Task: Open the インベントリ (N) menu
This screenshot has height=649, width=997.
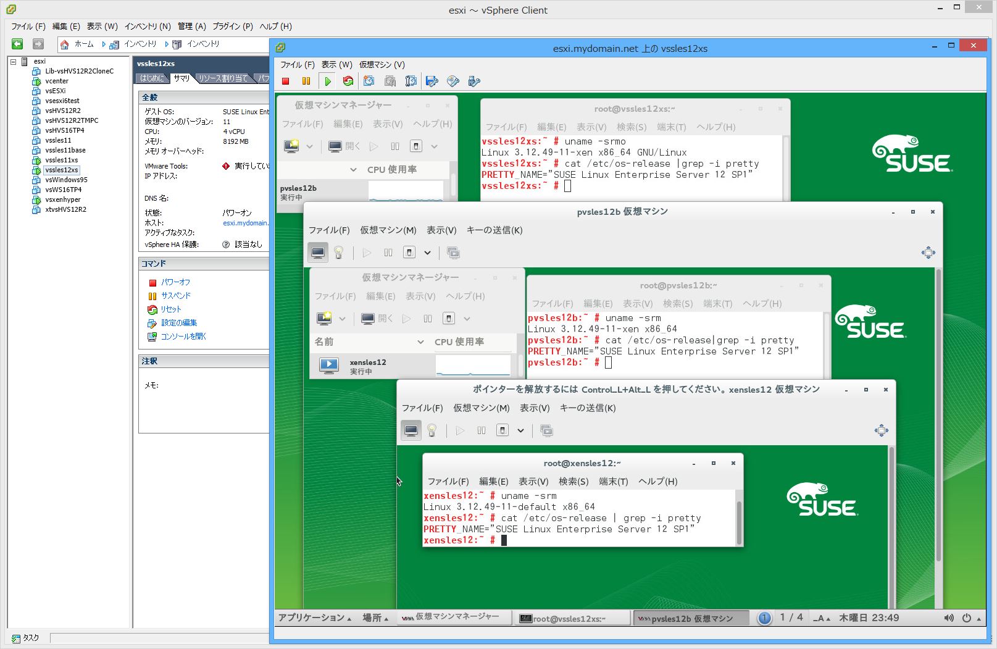Action: tap(147, 27)
